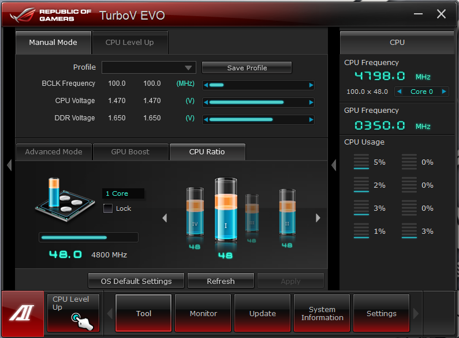Click the CPU chip core illustration
The image size is (459, 338).
click(x=65, y=200)
